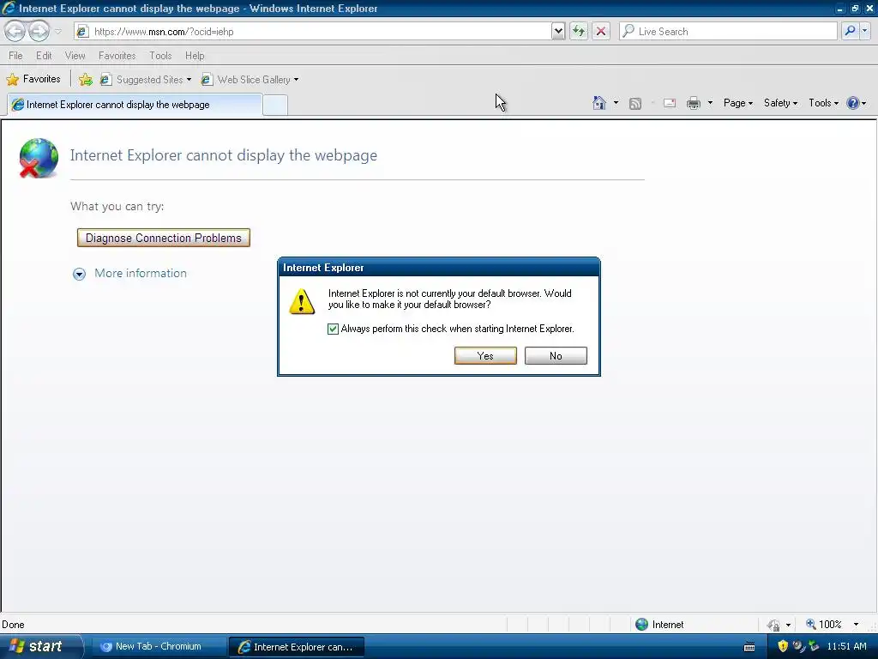Select the 'Internet Explorer cannot display' tab
The image size is (878, 659).
(x=135, y=105)
